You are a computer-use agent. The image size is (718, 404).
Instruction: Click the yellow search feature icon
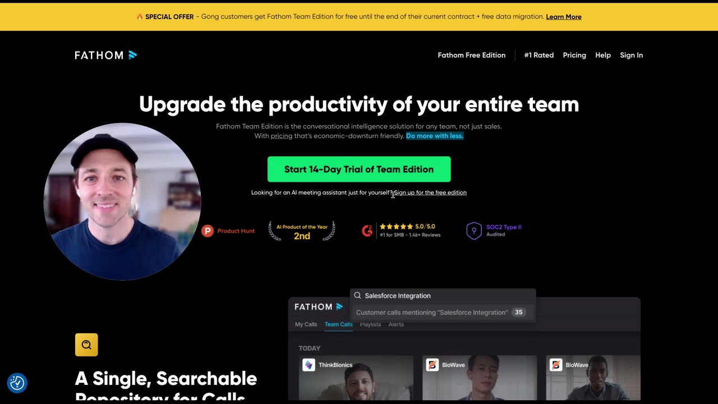click(x=86, y=345)
